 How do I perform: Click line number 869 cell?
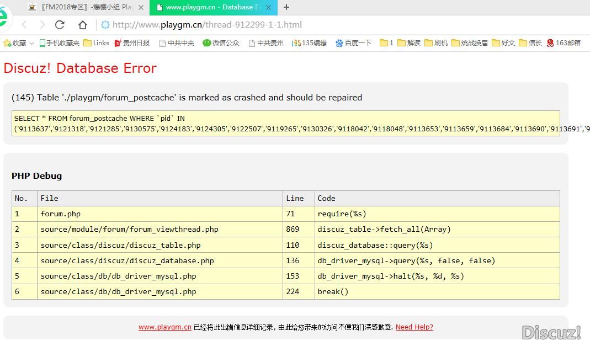(299, 229)
